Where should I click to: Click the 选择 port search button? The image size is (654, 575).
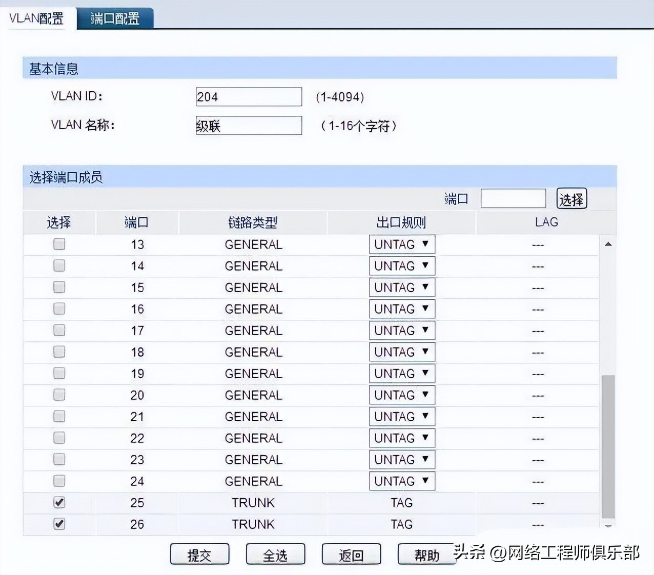click(x=571, y=198)
